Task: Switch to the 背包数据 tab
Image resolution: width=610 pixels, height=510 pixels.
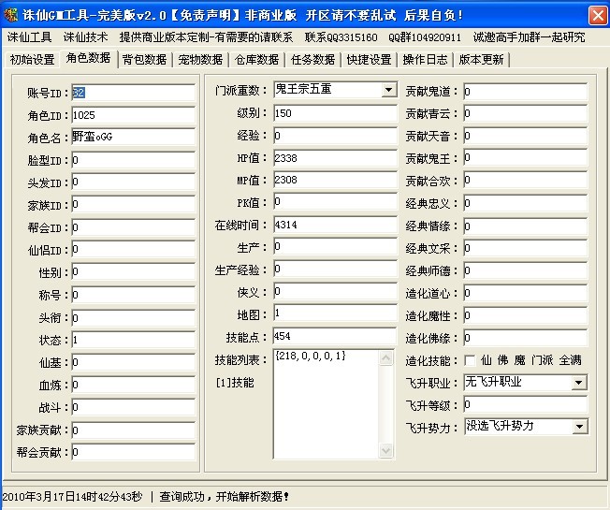Action: point(144,60)
